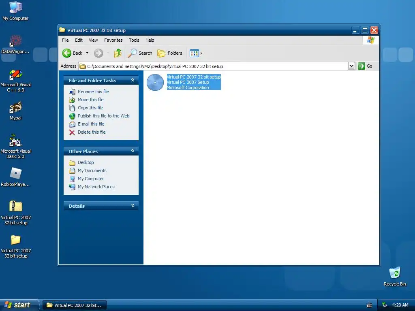Viewport: 415px width, 311px height.
Task: Click the Rename this file icon
Action: (72, 92)
